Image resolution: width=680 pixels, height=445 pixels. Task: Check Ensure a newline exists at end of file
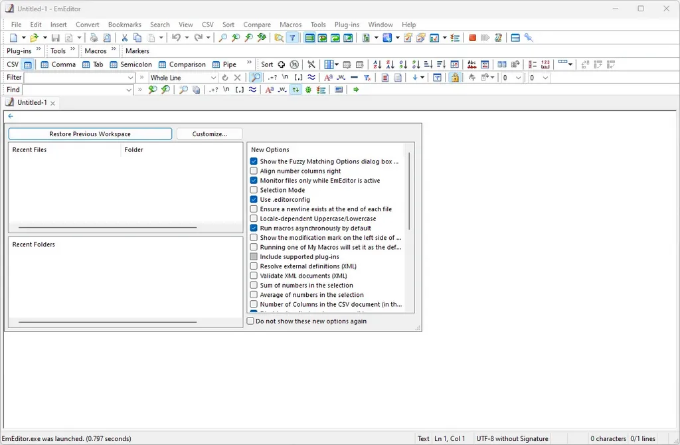(x=254, y=209)
